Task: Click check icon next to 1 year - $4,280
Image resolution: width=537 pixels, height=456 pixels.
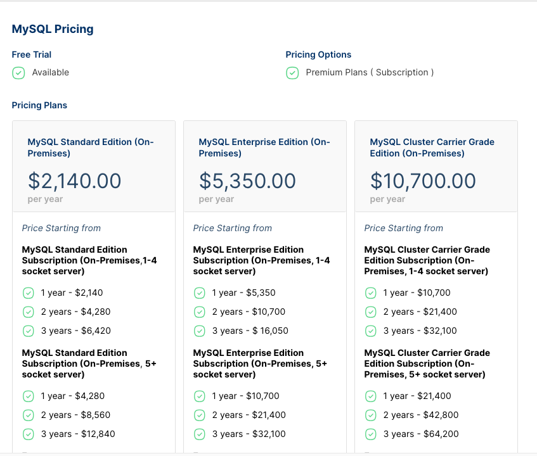Action: click(28, 396)
